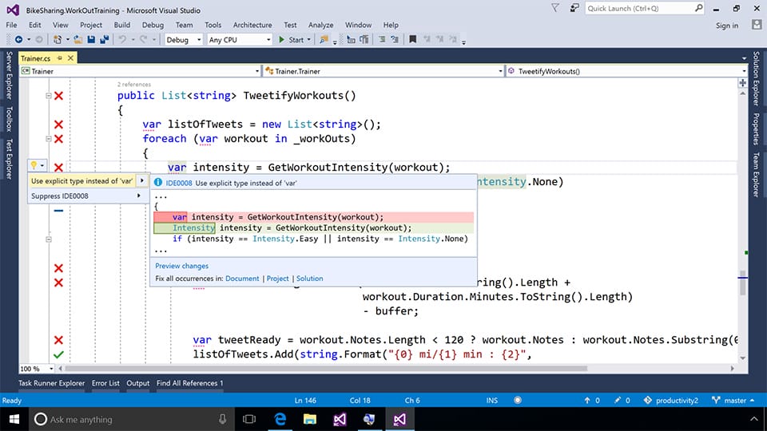
Task: Collapse the foreach block outline
Action: pyautogui.click(x=49, y=139)
